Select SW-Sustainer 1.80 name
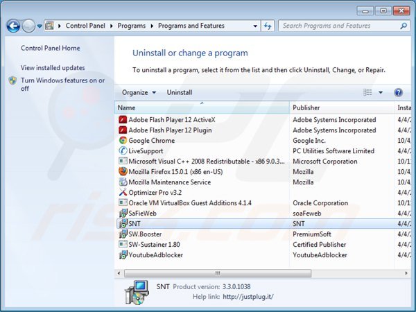 coord(154,244)
